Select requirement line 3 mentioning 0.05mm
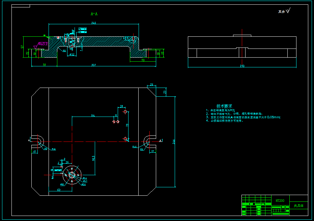Image resolution: width=314 pixels, height=221 pixels. pyautogui.click(x=243, y=117)
